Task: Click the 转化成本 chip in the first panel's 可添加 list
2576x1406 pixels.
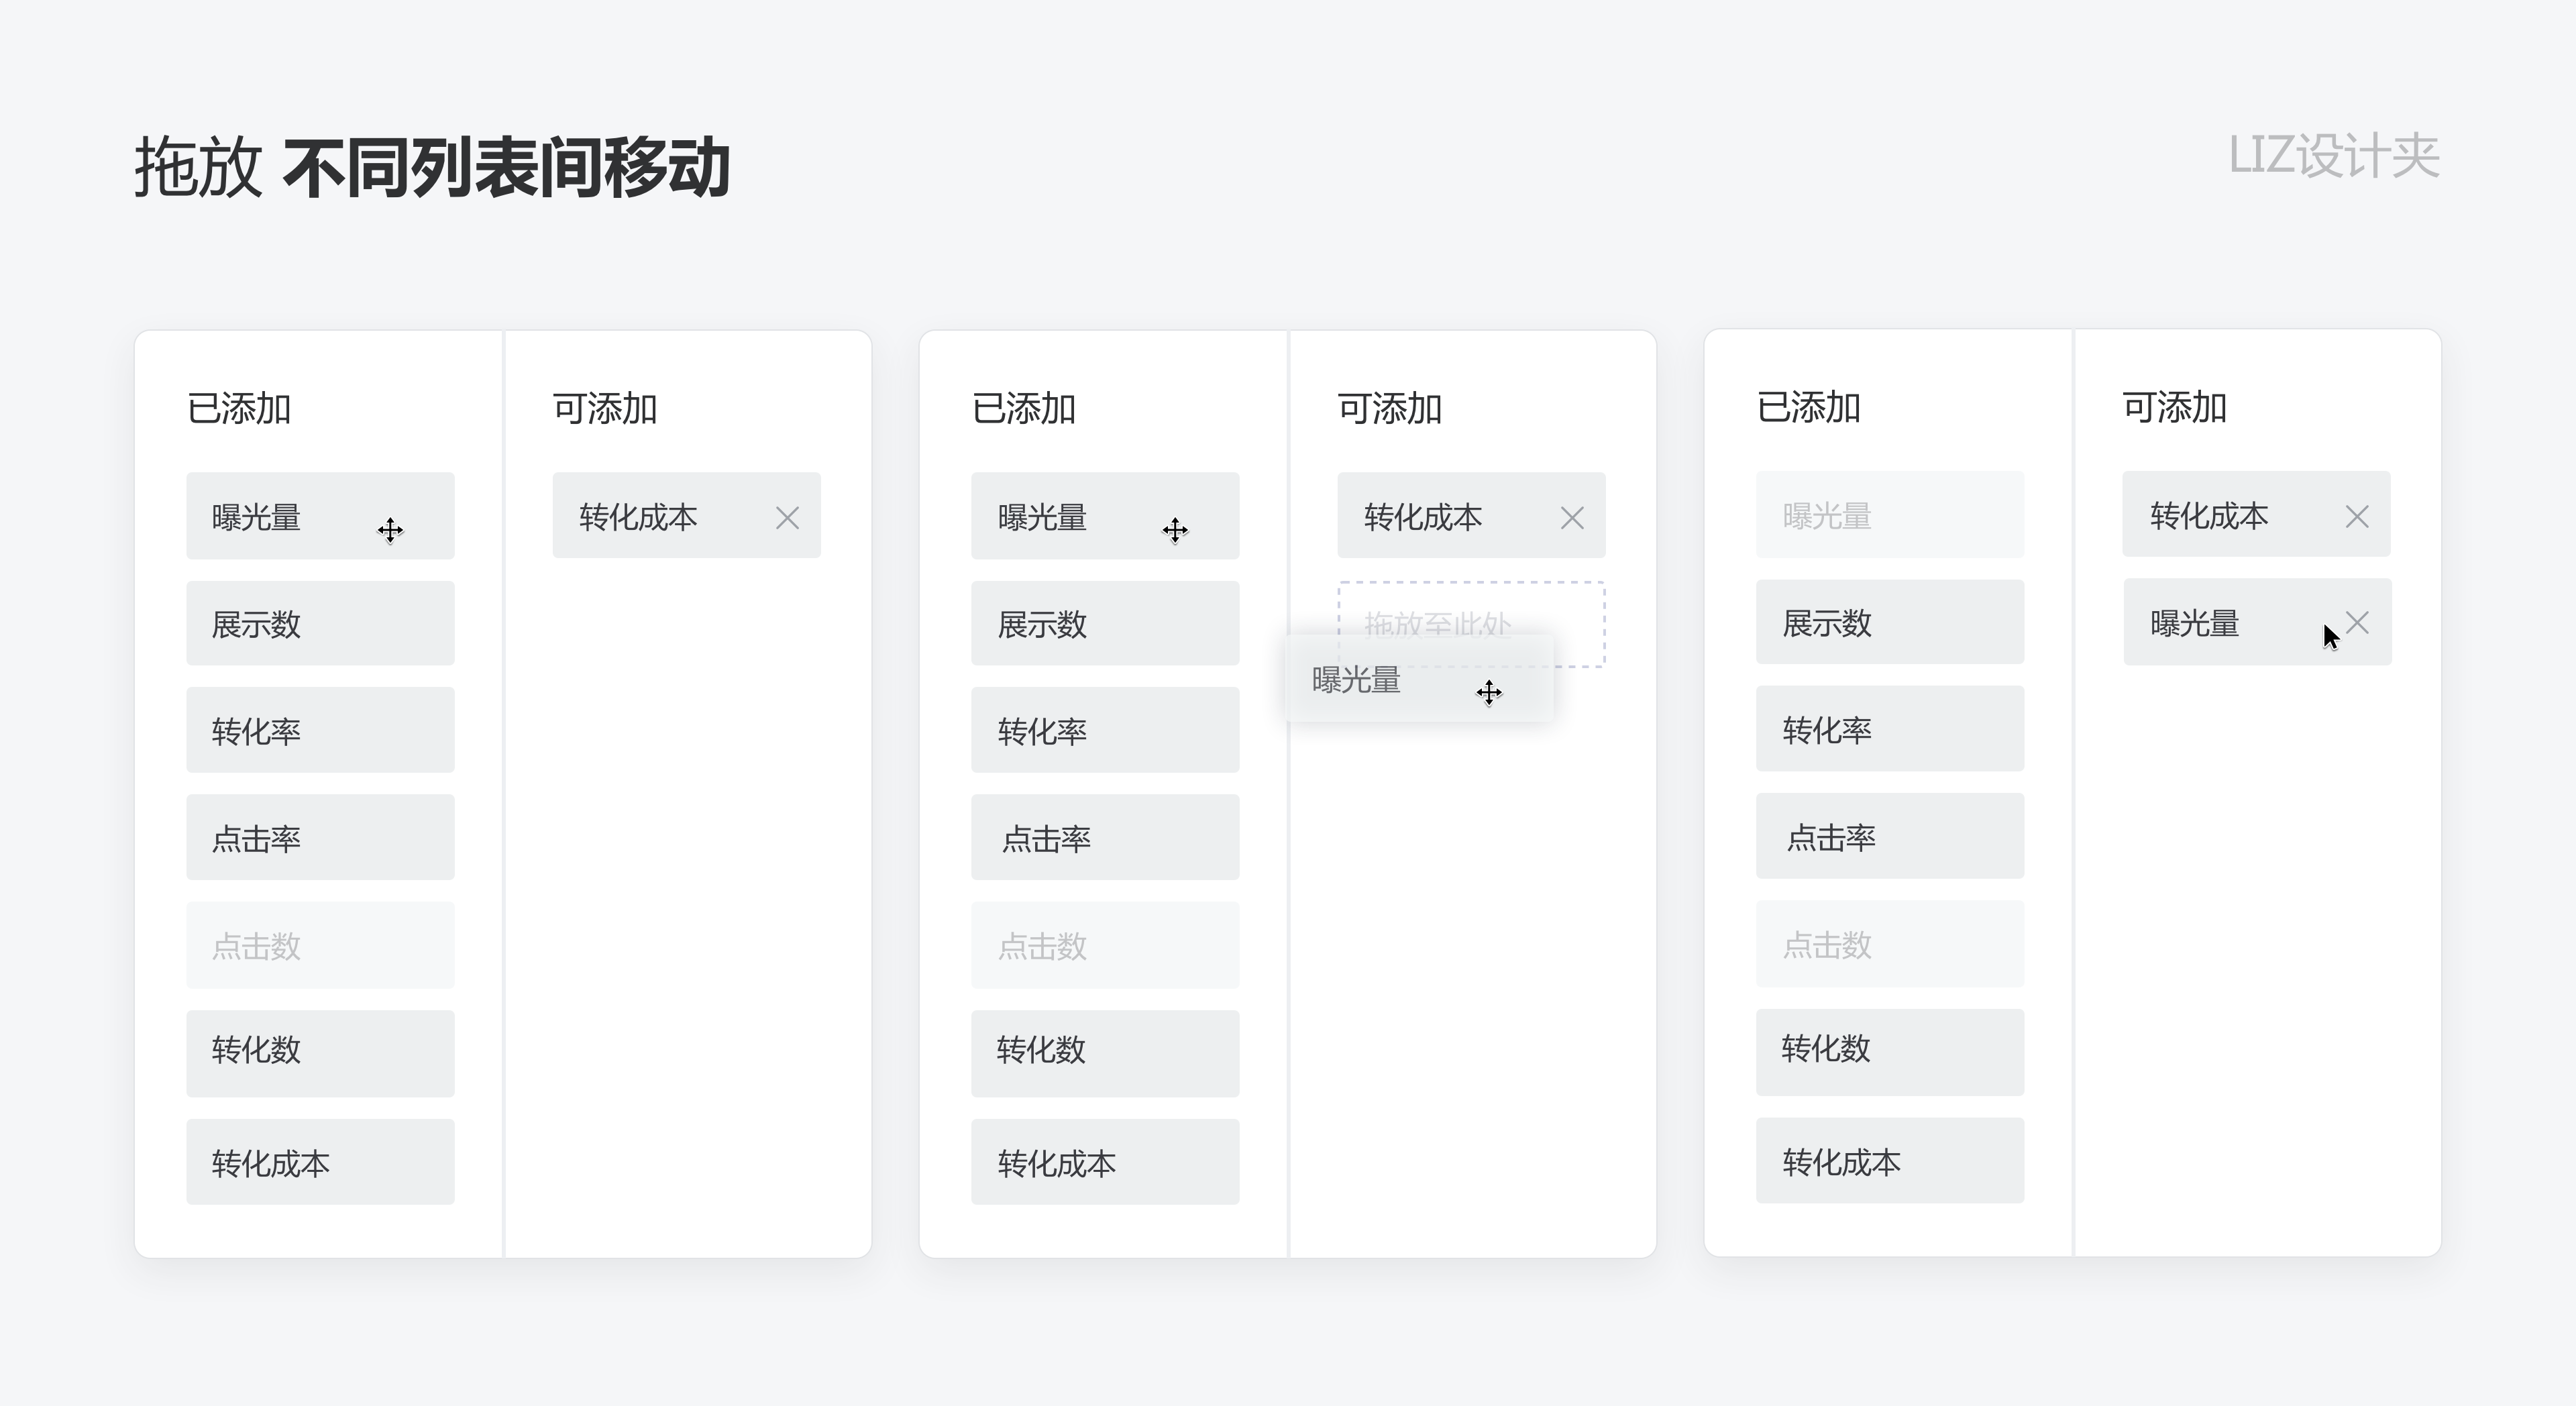Action: coord(686,516)
